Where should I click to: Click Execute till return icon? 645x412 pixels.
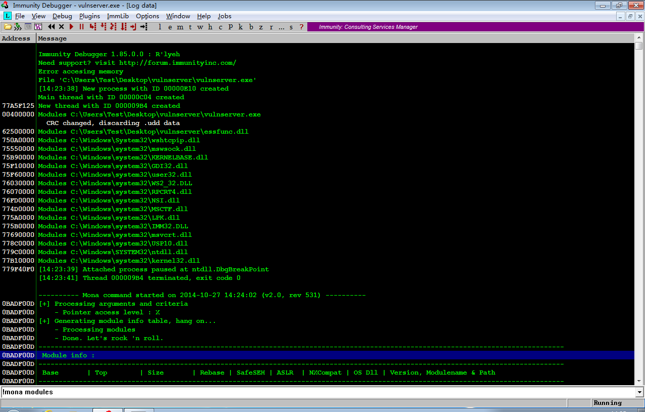(133, 27)
